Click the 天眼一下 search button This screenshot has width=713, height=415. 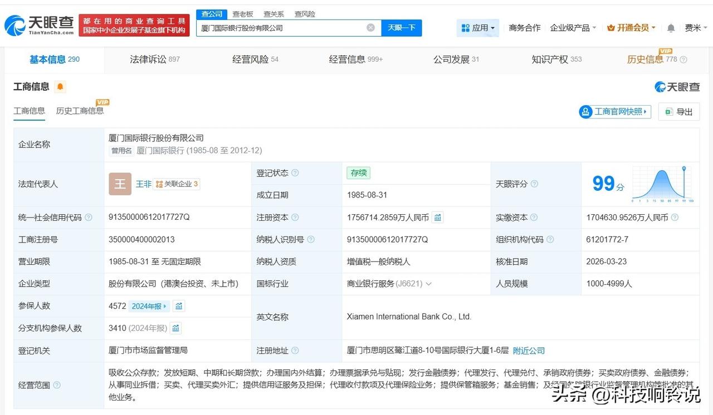pyautogui.click(x=401, y=28)
